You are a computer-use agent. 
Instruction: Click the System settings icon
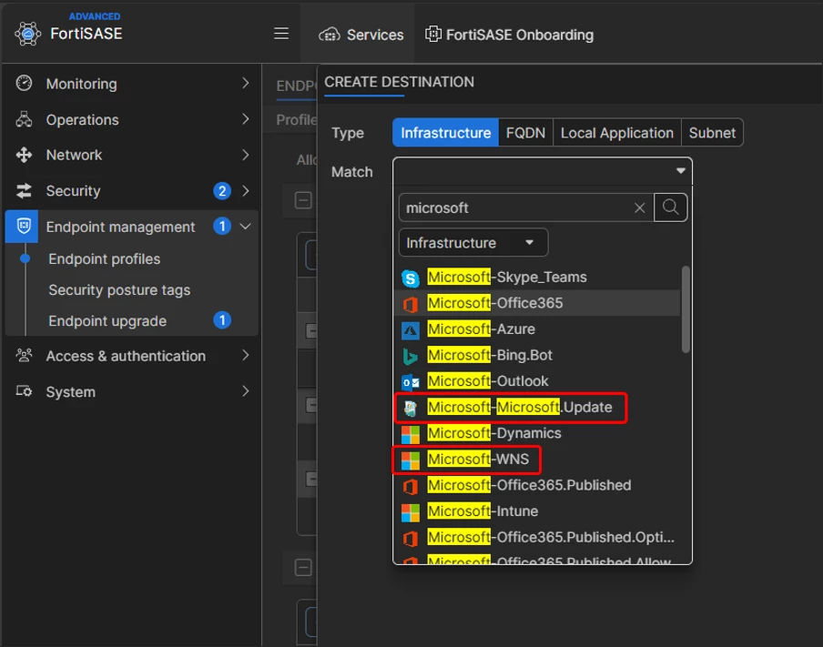[x=25, y=391]
